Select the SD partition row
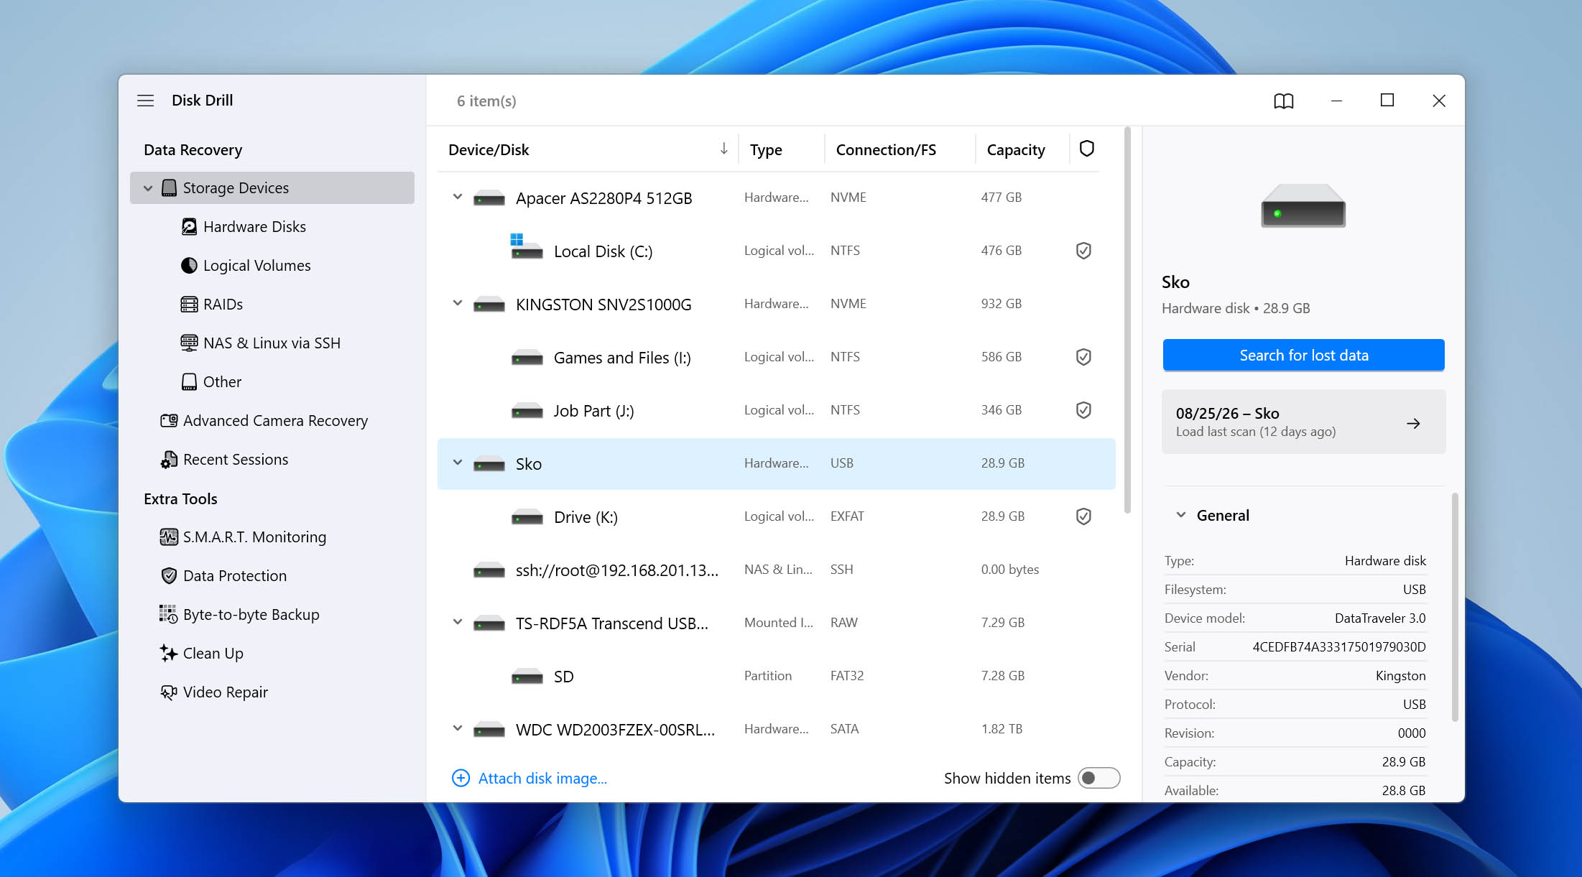 (776, 676)
